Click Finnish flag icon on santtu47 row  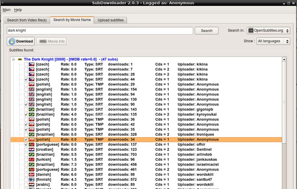coord(32,179)
